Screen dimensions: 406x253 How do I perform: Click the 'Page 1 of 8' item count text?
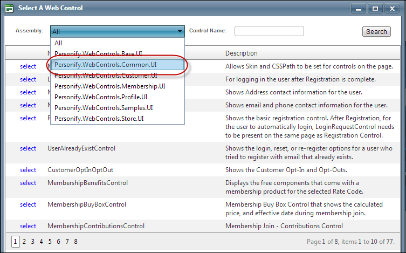click(x=350, y=242)
